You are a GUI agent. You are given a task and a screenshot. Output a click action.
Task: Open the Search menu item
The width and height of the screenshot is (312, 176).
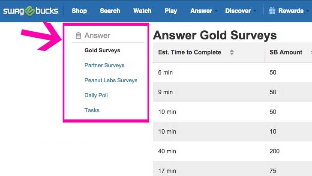(x=110, y=11)
